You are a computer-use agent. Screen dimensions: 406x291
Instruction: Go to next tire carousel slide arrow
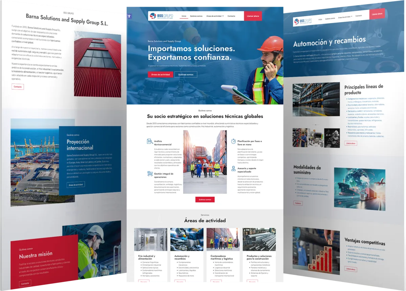[338, 102]
